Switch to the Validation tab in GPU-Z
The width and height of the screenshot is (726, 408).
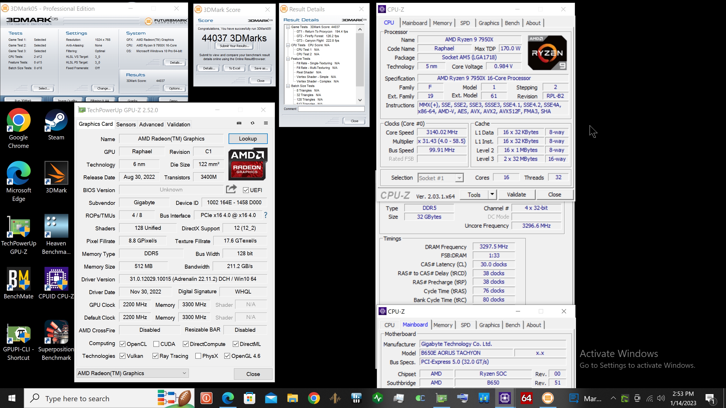(178, 124)
